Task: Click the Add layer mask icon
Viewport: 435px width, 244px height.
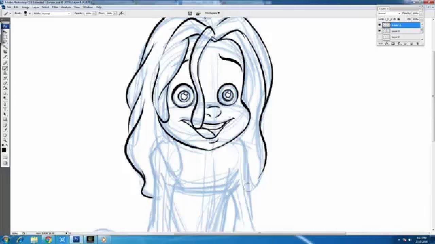Action: point(393,43)
